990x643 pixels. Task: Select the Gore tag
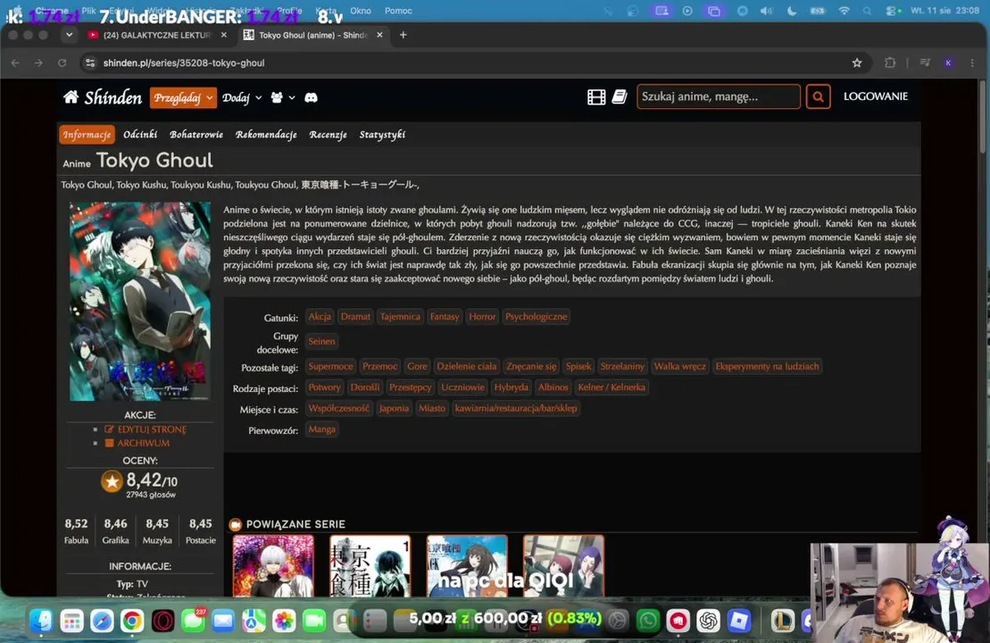(x=417, y=366)
